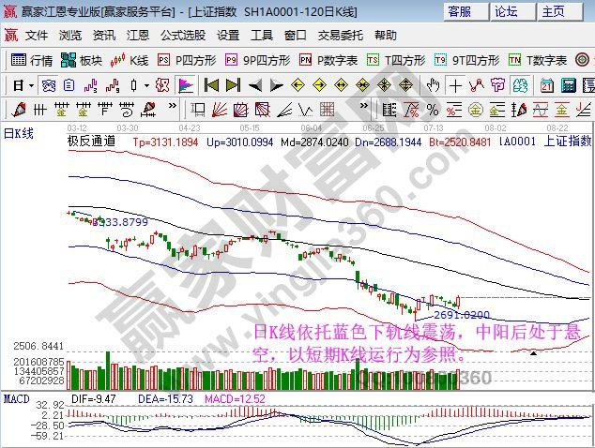The image size is (595, 448).
Task: Open the 帮助 menu
Action: coord(386,36)
